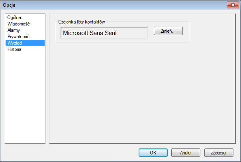Close the Opcje dialog window
The width and height of the screenshot is (241, 162).
233,5
